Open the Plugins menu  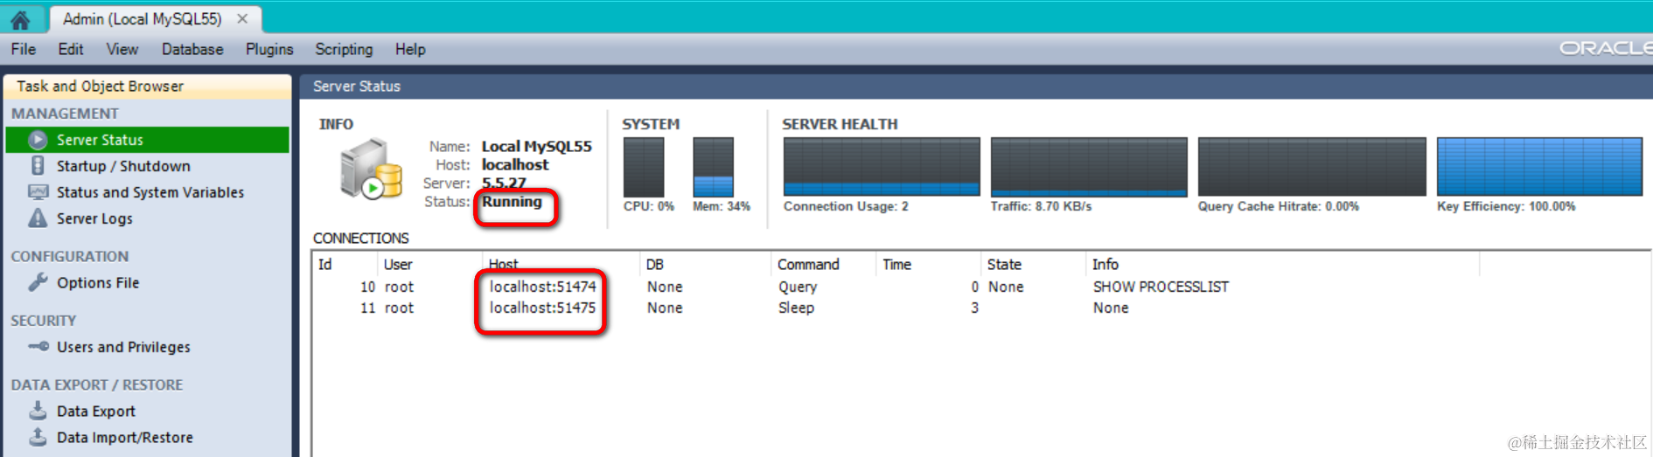click(x=269, y=49)
